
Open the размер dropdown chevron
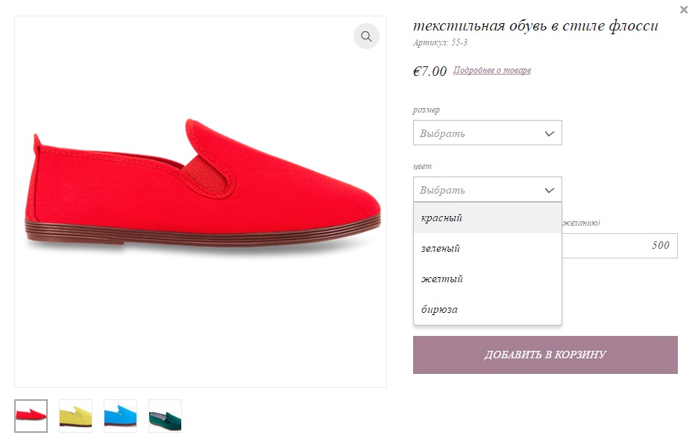(549, 133)
